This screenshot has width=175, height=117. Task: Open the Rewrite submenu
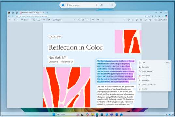(x=154, y=89)
